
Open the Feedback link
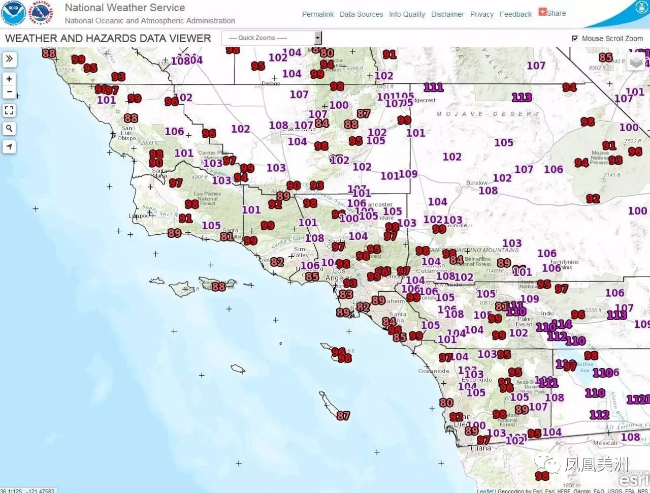(515, 14)
